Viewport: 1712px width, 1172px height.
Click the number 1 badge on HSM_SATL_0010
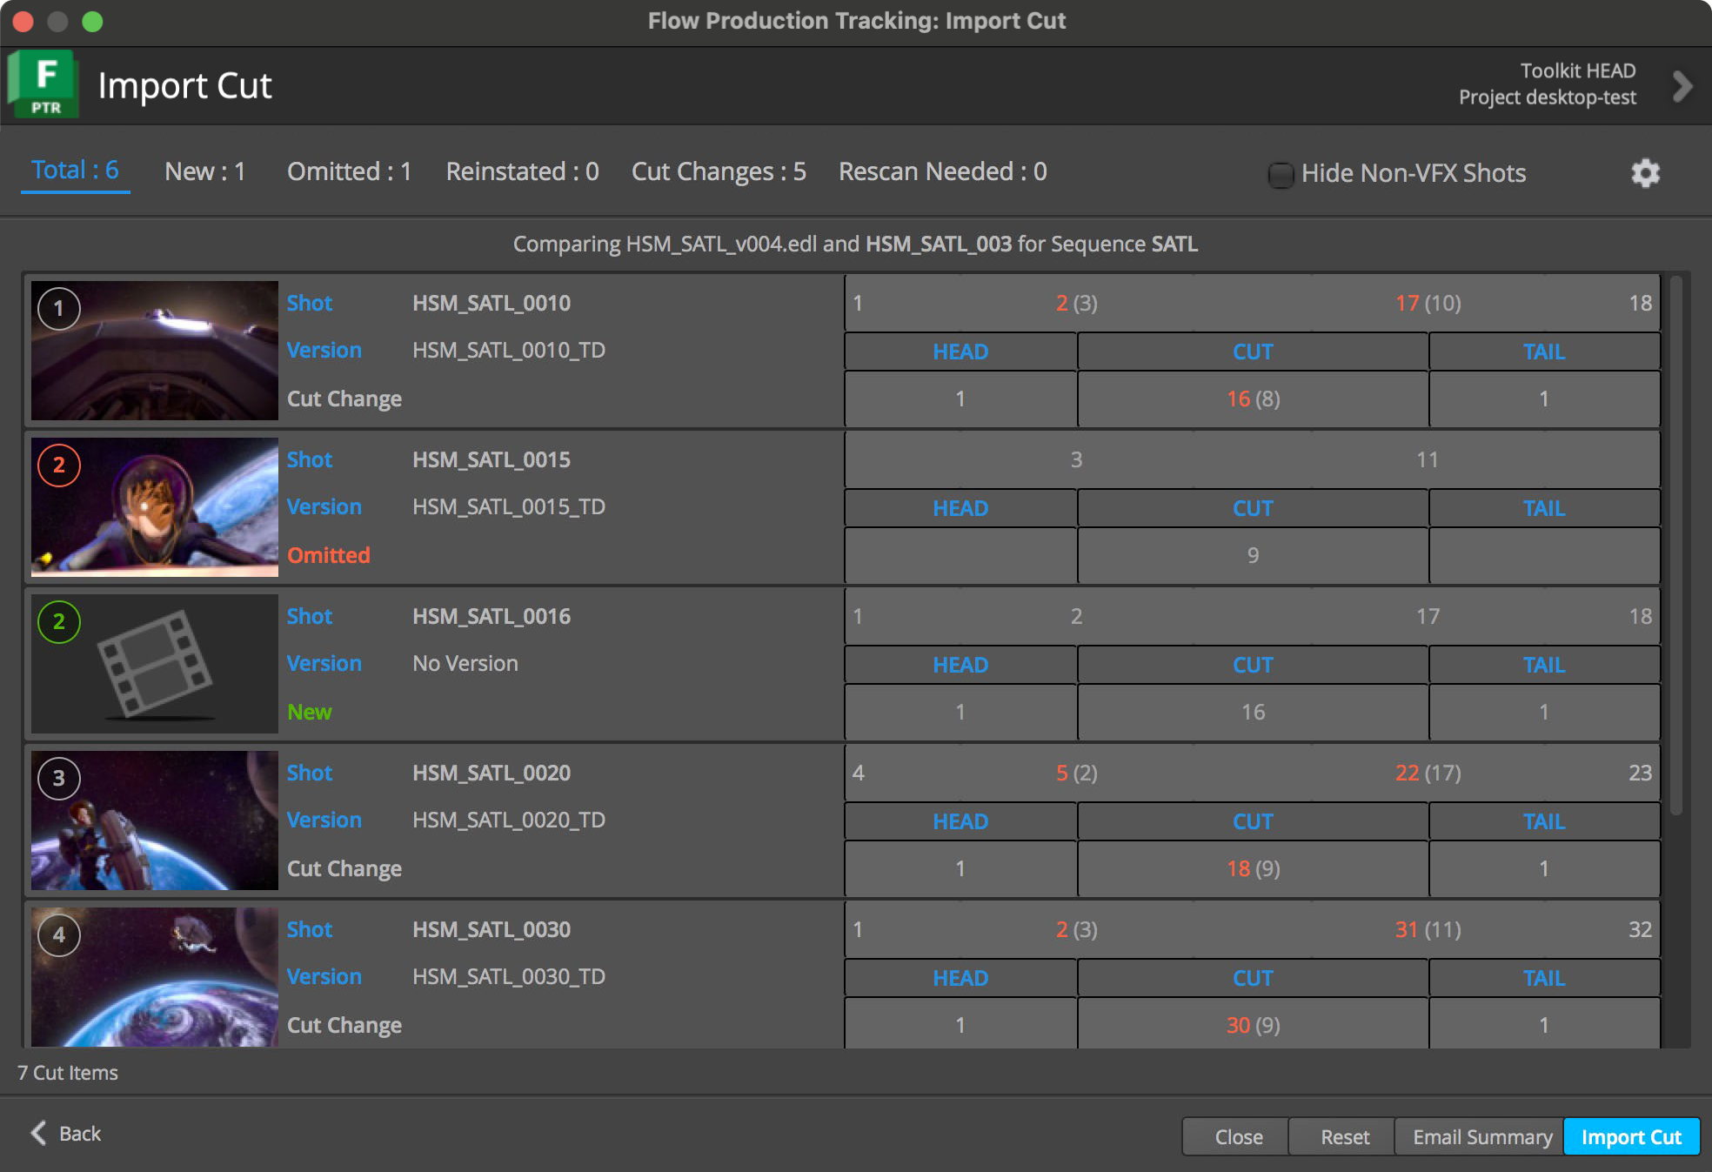[59, 308]
